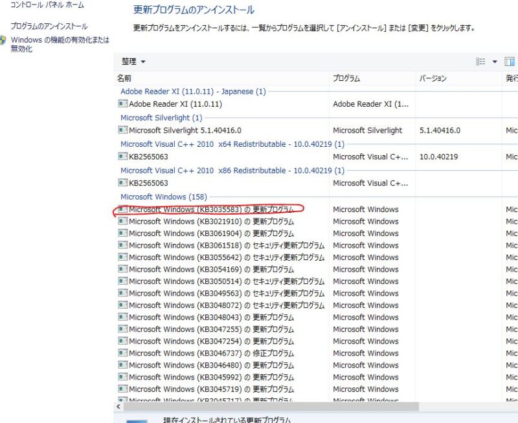Collapse Visual C++ 2010 x64 Redistributable group

pos(232,144)
